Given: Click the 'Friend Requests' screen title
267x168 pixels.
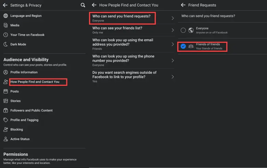Looking at the screenshot, I should click(x=202, y=5).
